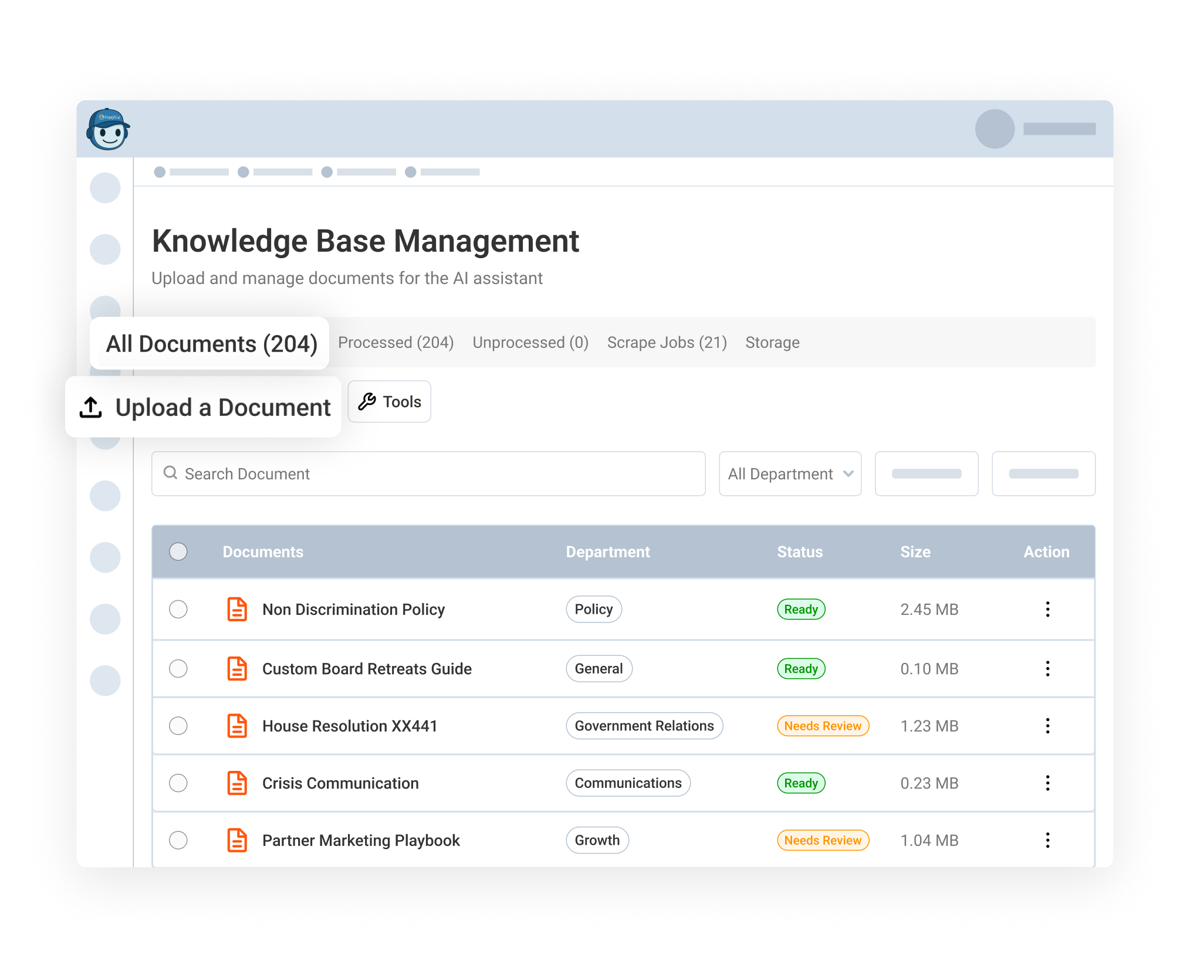The height and width of the screenshot is (968, 1190).
Task: Open actions menu for Non Discrimination Policy
Action: click(1047, 609)
